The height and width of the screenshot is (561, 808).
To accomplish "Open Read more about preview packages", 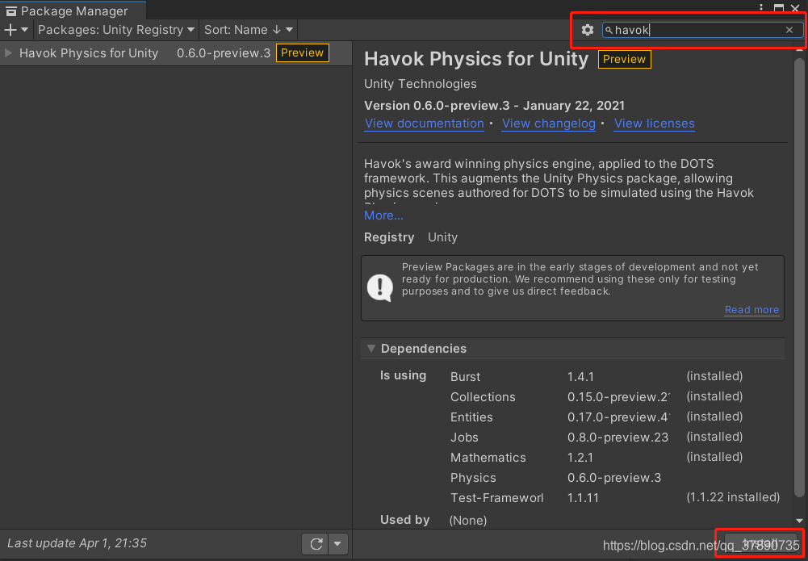I will coord(751,310).
